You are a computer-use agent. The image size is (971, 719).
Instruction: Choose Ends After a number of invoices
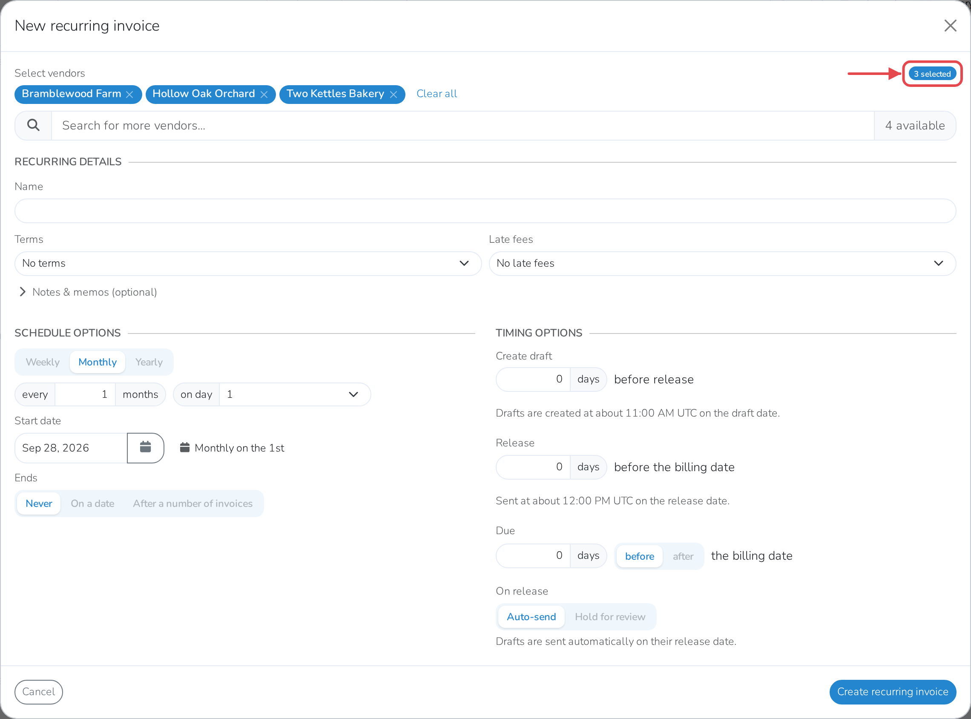click(193, 503)
